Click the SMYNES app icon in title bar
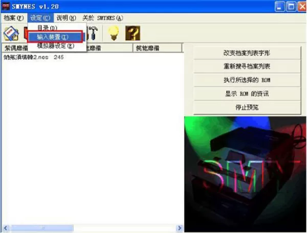307x233 pixels. (6, 6)
